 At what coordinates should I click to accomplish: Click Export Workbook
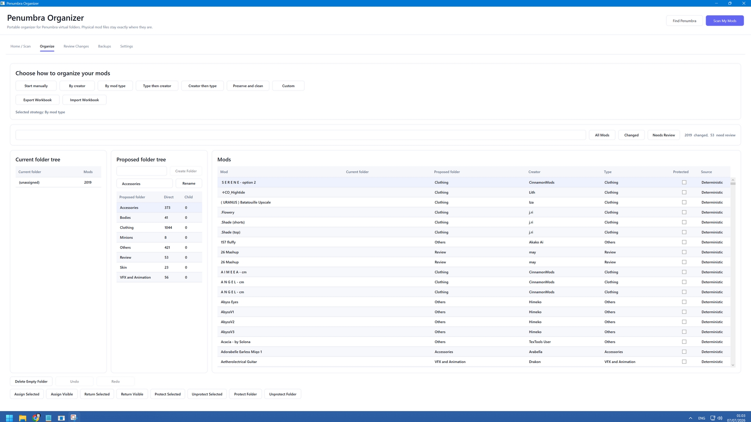click(x=38, y=100)
